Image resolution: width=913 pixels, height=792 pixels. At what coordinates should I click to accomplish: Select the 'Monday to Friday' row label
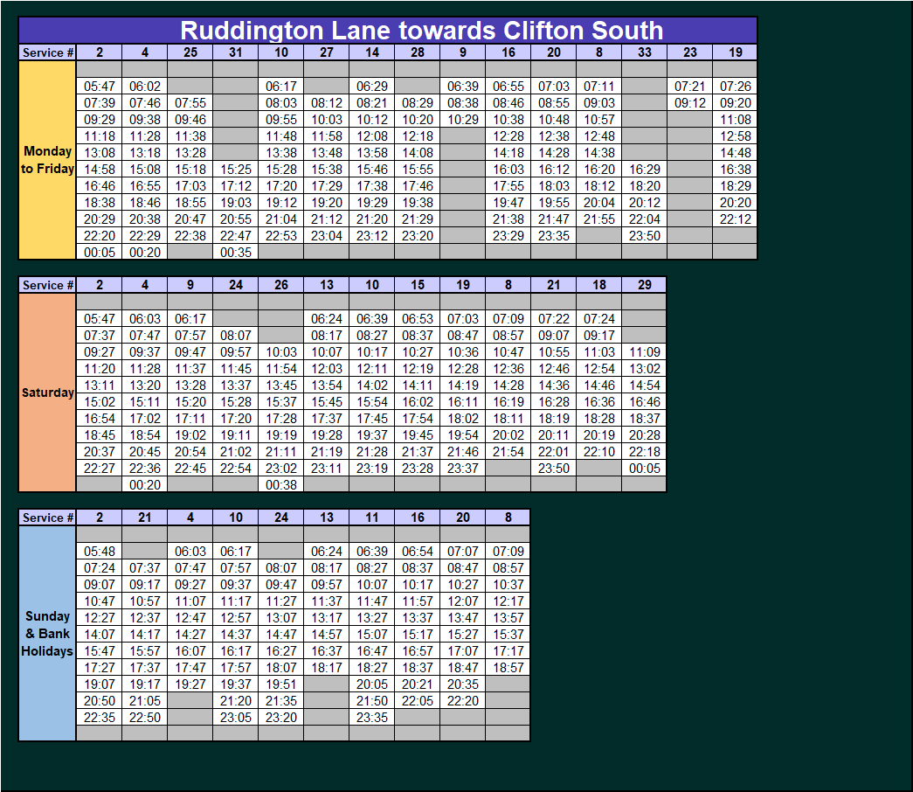click(x=47, y=160)
